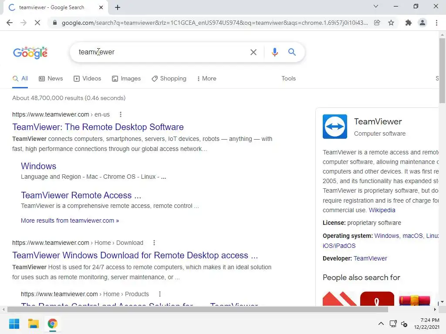446x334 pixels.
Task: Click macOS operating system link
Action: [x=412, y=236]
